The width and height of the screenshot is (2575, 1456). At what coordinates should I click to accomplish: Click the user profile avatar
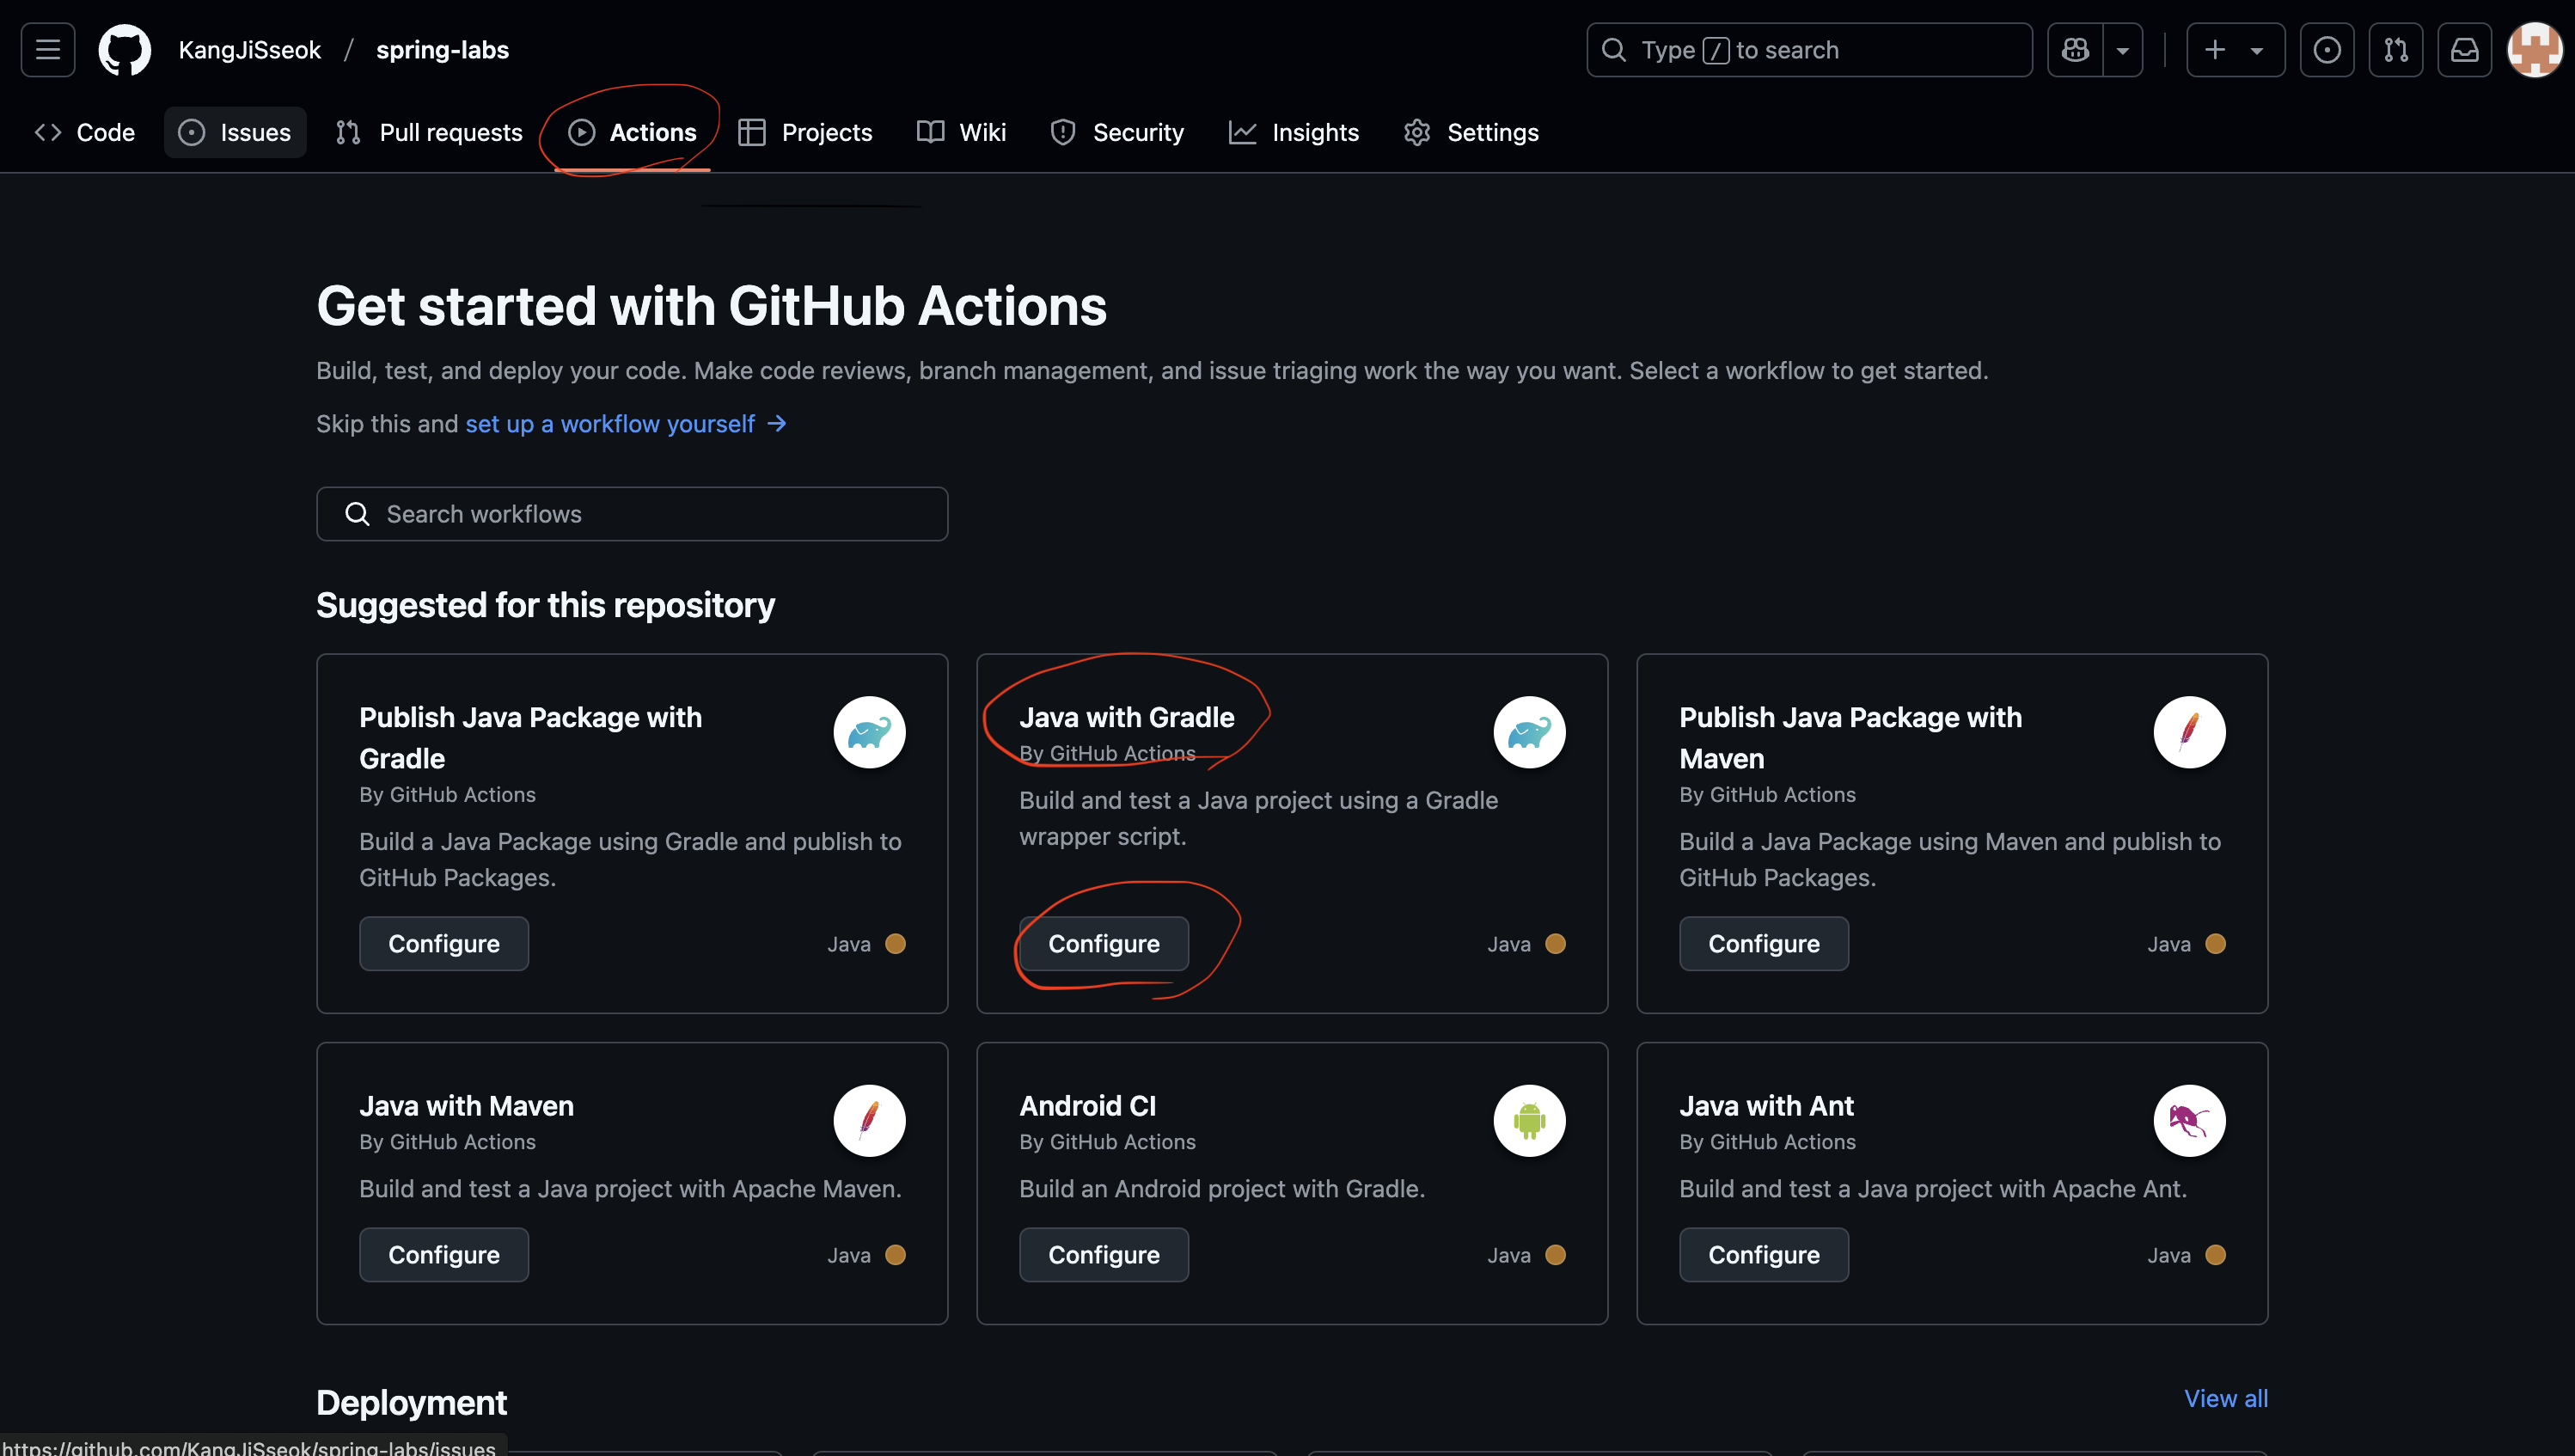2534,49
